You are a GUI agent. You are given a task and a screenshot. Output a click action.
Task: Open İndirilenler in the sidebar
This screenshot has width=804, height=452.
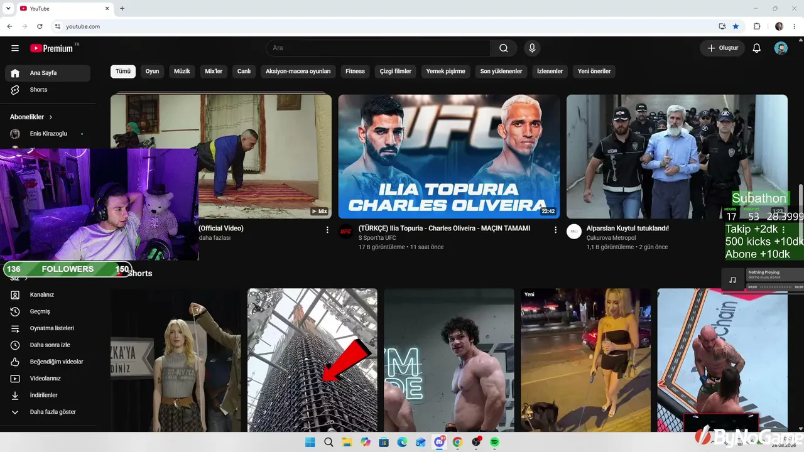(48, 395)
